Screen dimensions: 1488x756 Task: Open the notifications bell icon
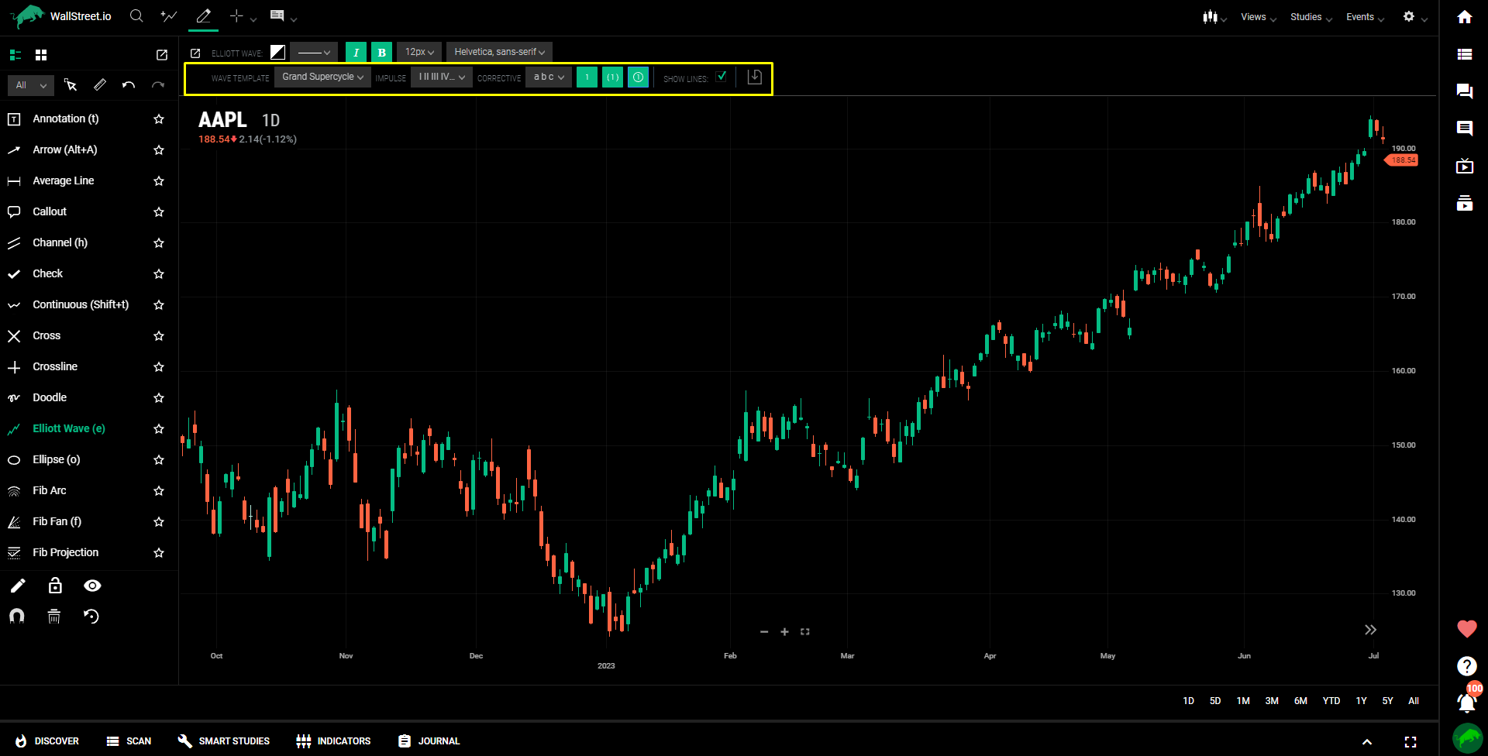pos(1466,702)
